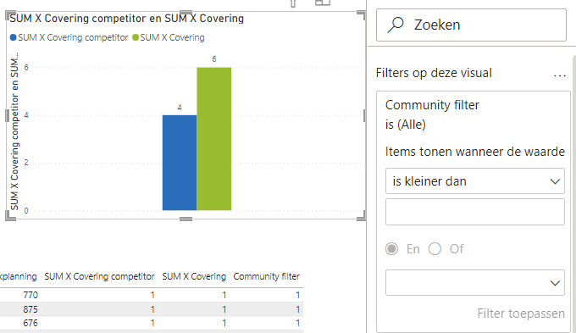
Task: Open the second condition dropdown
Action: click(474, 283)
